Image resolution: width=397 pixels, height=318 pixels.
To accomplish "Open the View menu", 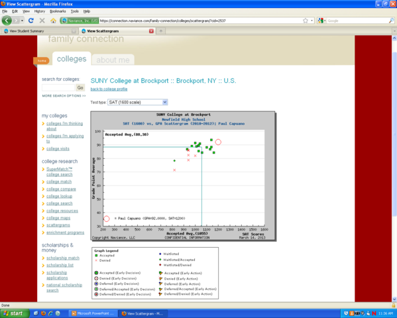I will tap(26, 11).
